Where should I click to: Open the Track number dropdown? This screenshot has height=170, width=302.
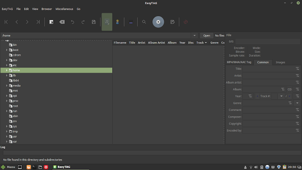click(x=281, y=96)
